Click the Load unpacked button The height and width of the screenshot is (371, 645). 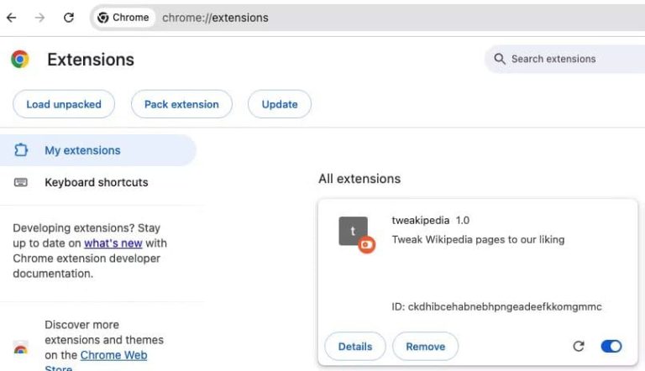coord(64,104)
